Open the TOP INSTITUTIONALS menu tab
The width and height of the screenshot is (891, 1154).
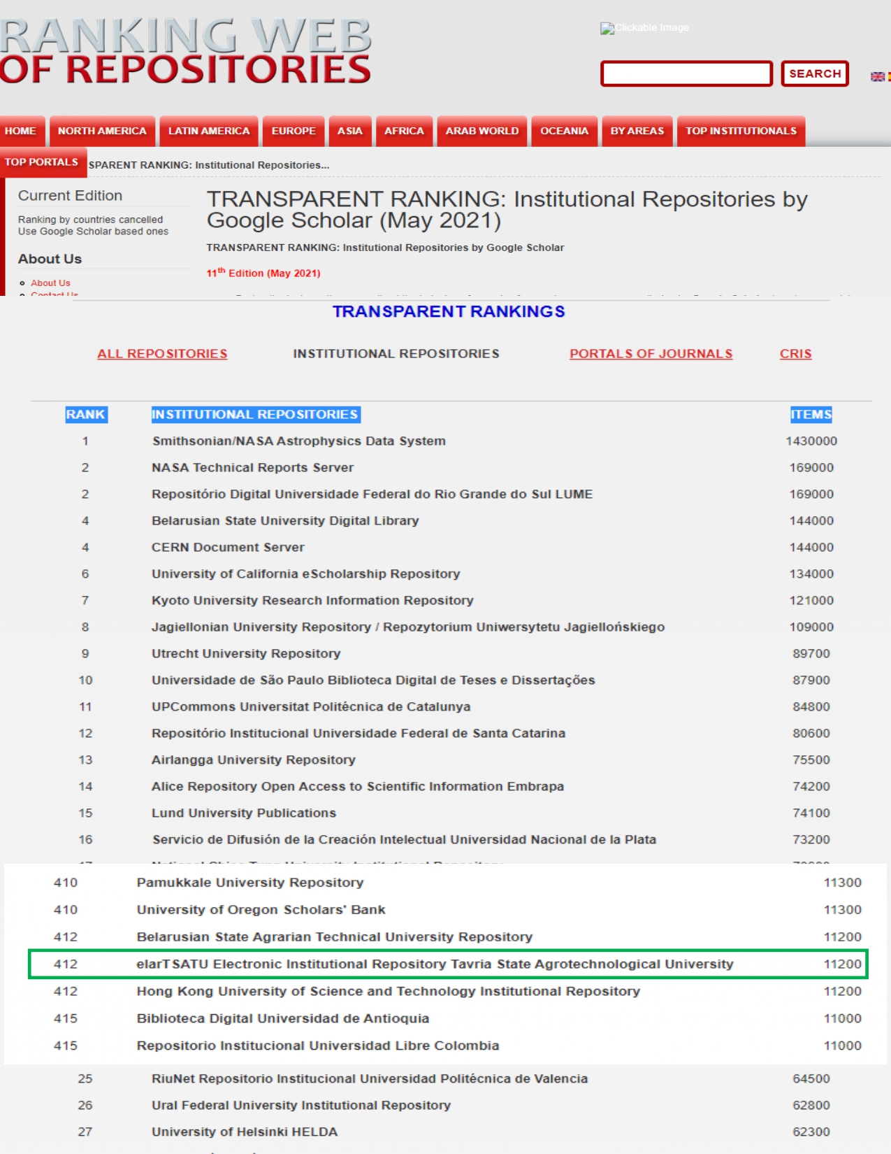(x=741, y=131)
